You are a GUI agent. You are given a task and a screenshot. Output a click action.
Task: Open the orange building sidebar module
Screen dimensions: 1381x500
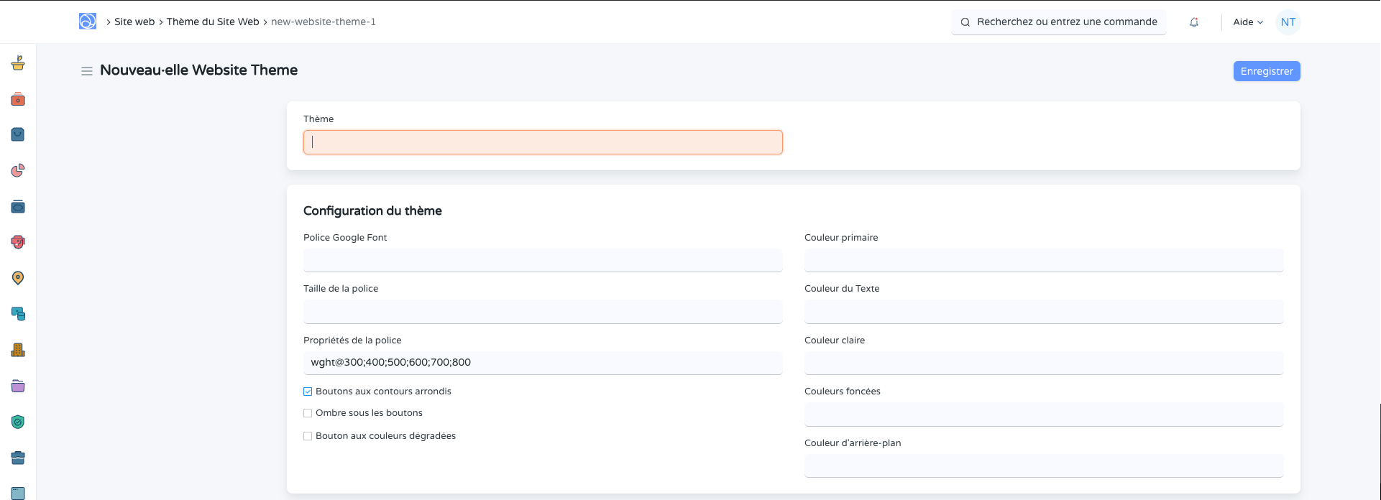pos(18,350)
